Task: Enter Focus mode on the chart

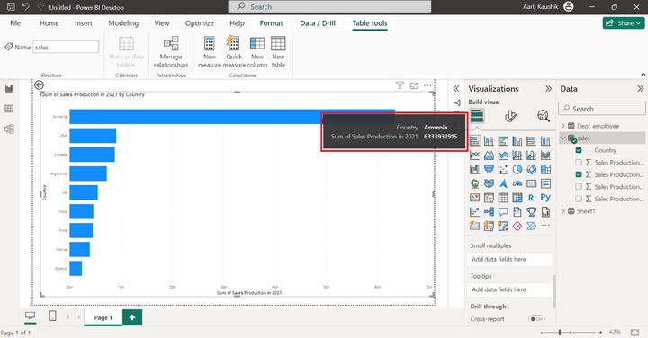Action: (414, 85)
